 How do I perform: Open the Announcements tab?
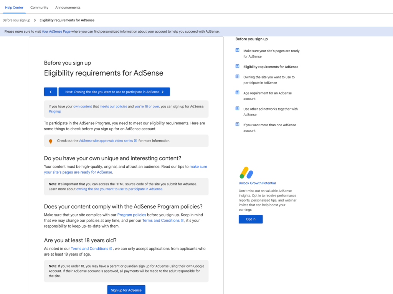[68, 8]
